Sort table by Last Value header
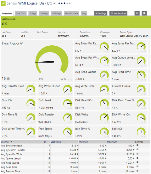The image size is (151, 174). 56,142
